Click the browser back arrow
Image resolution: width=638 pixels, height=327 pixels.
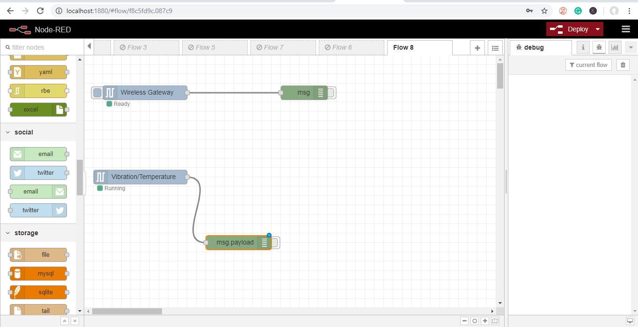[10, 10]
